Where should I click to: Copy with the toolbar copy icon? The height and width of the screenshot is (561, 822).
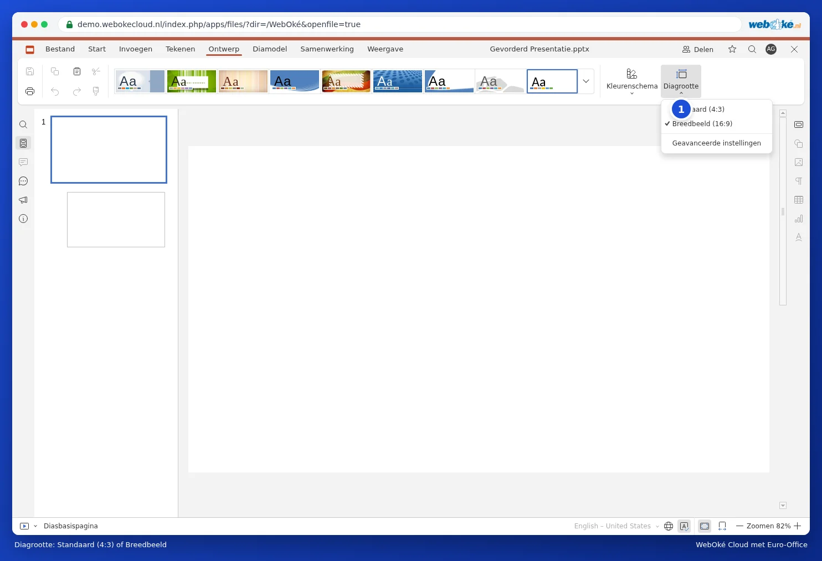click(x=55, y=71)
